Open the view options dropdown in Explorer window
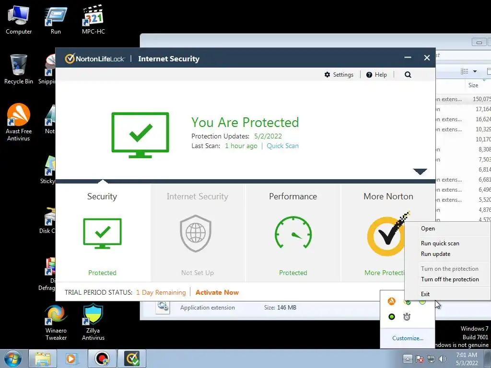This screenshot has width=491, height=368. 475,71
